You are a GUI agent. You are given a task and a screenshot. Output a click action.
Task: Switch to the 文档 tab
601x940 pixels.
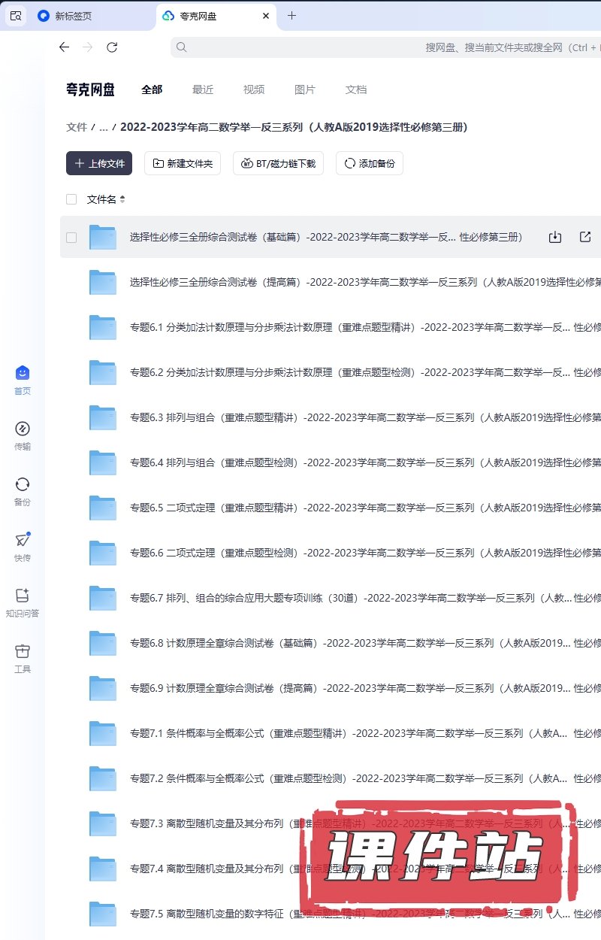click(x=356, y=89)
